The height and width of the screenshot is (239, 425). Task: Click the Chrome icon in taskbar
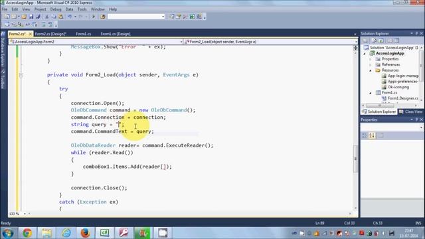27,233
